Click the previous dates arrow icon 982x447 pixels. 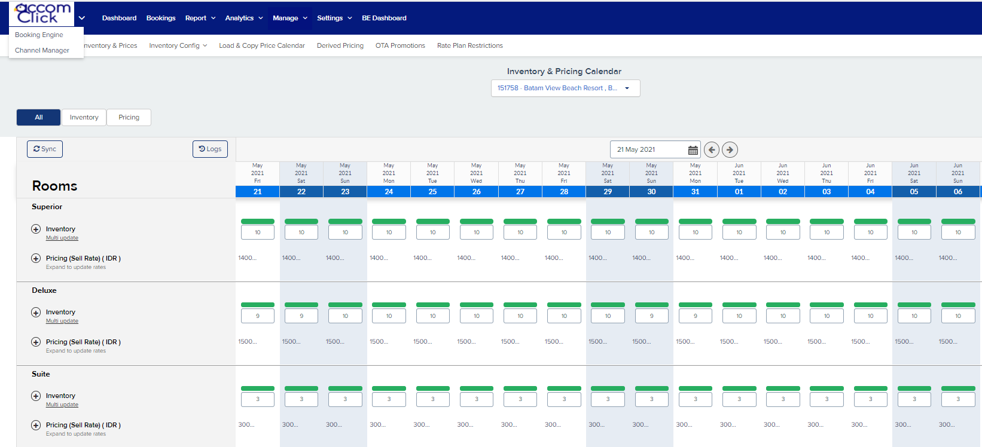711,150
